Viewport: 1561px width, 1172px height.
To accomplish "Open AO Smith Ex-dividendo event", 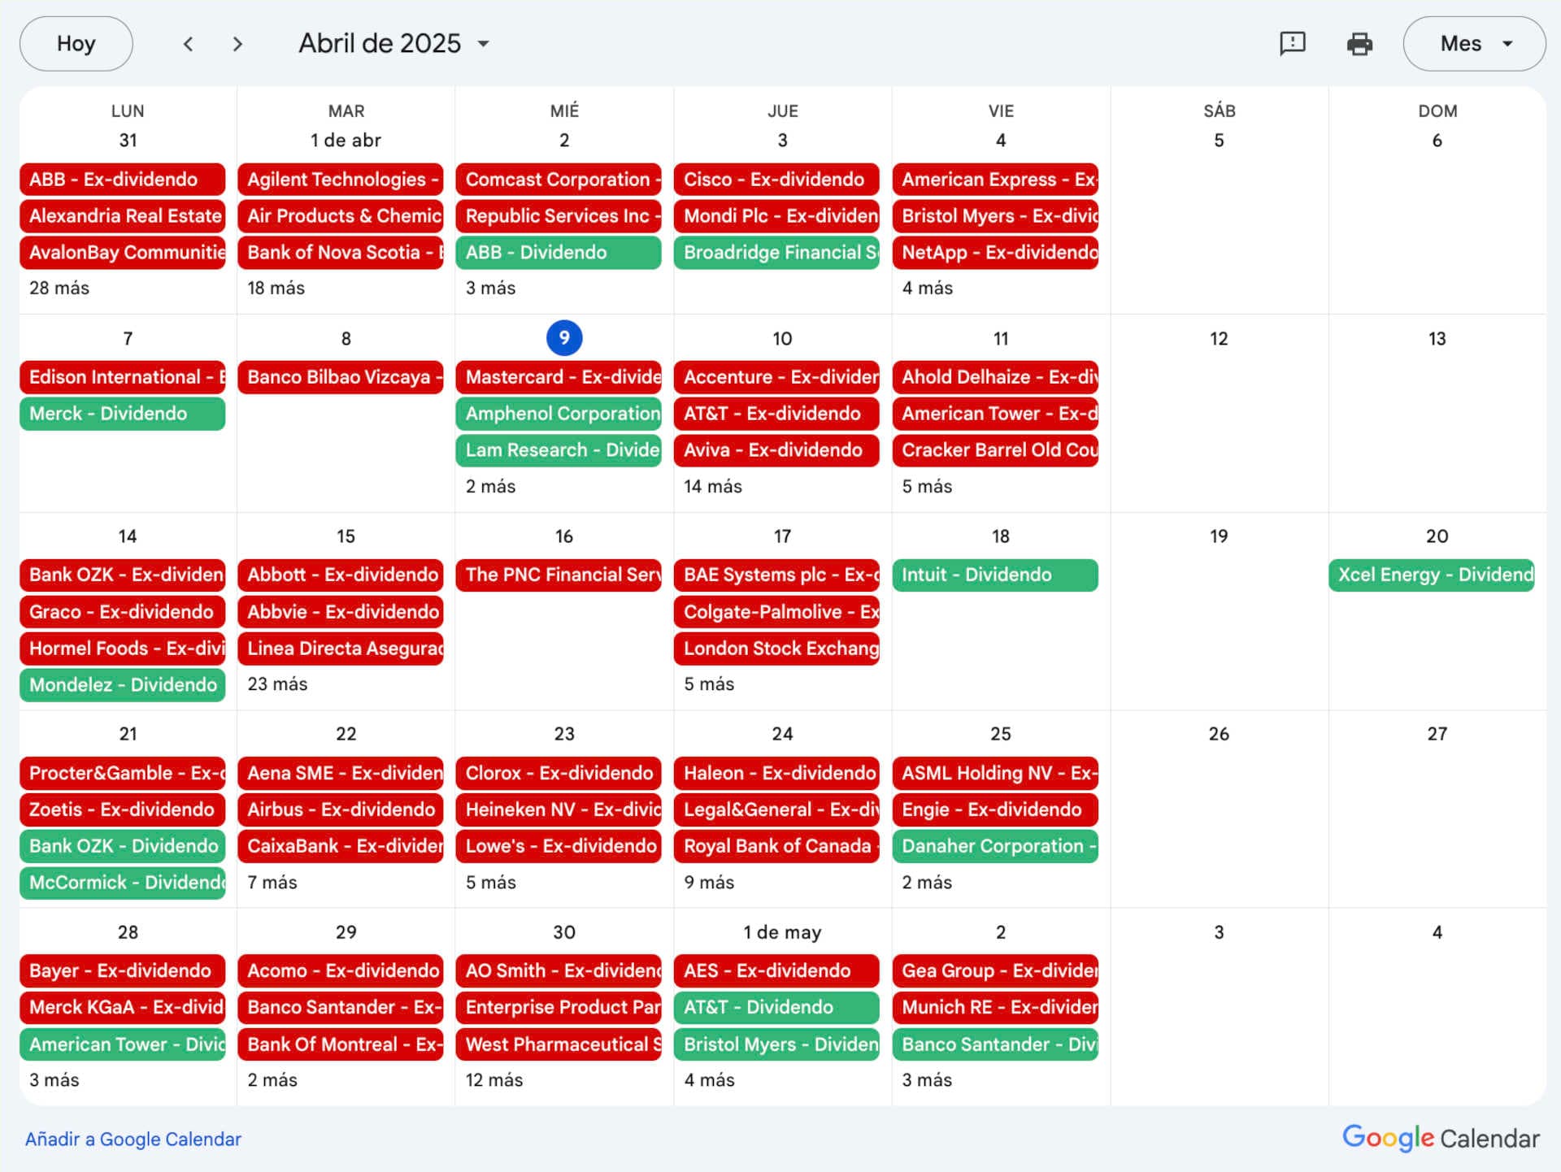I will coord(559,970).
